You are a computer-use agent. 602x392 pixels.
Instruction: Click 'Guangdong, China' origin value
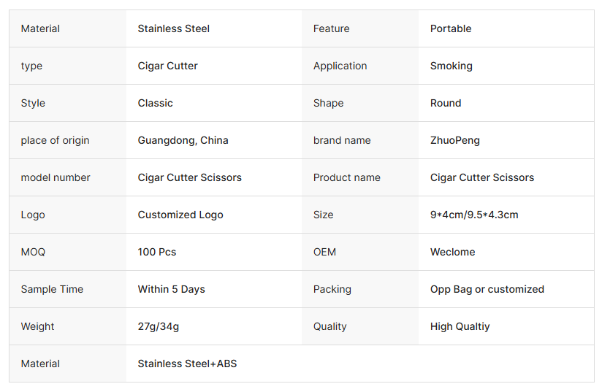[183, 140]
